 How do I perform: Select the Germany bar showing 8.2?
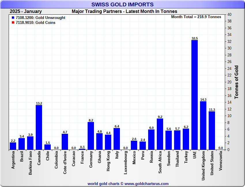91,136
